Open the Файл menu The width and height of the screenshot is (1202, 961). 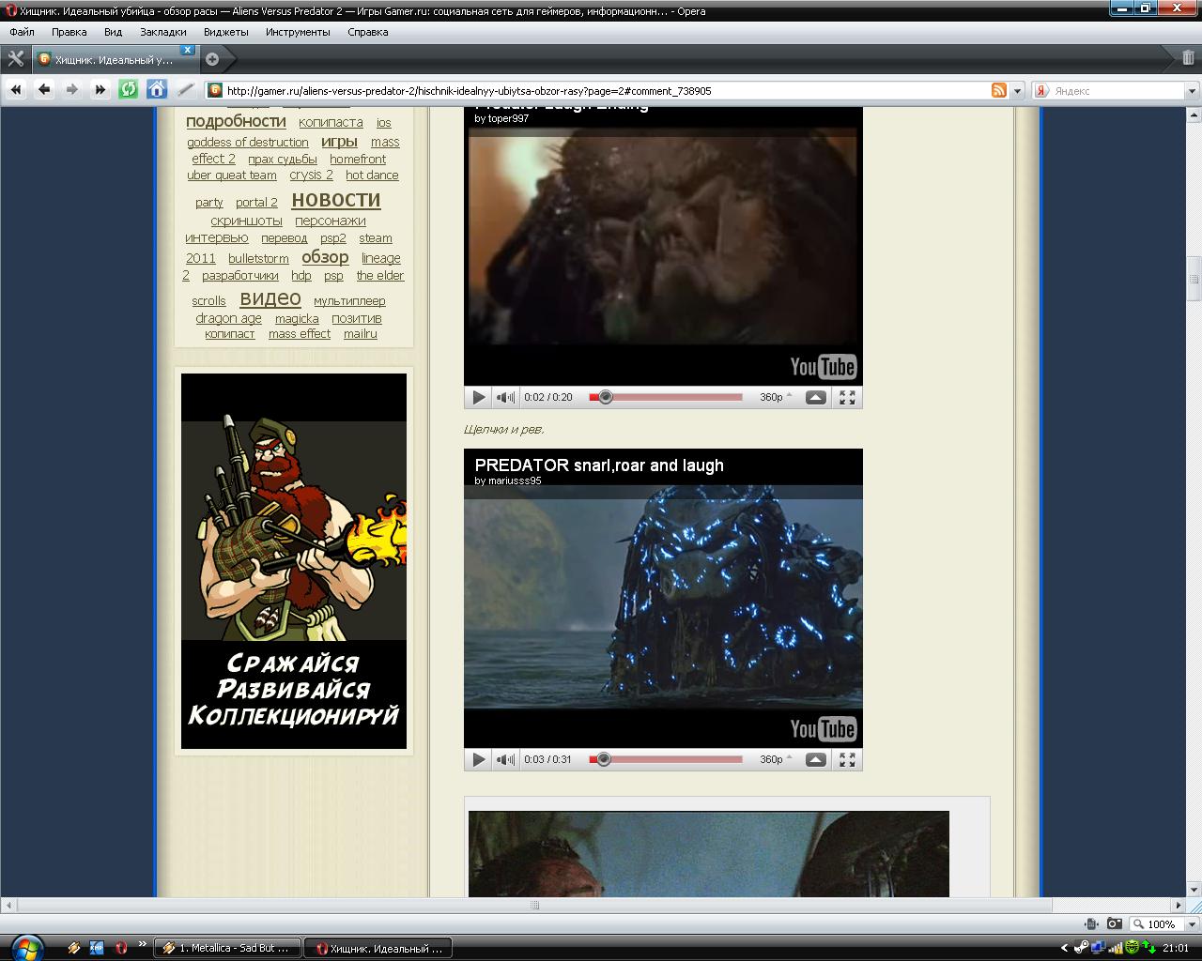tap(22, 32)
